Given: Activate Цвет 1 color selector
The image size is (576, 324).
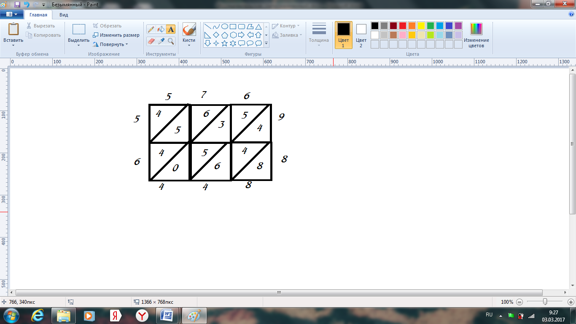Looking at the screenshot, I should coord(344,35).
